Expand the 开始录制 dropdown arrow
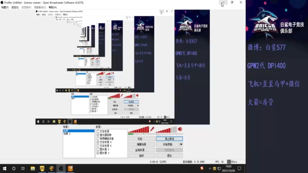 point(181,145)
